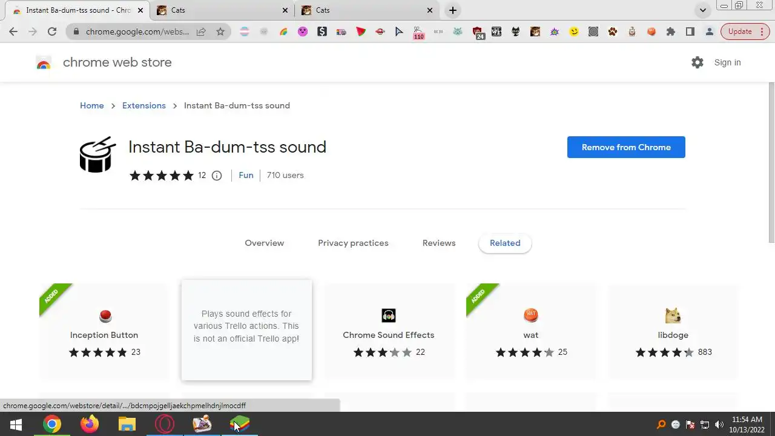Screen dimensions: 775x436
Task: Reload the current page
Action: click(x=52, y=31)
